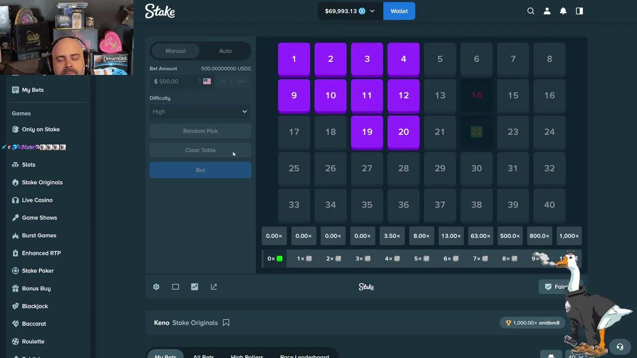This screenshot has height=358, width=637.
Task: Open live stats chart icon
Action: (x=195, y=287)
